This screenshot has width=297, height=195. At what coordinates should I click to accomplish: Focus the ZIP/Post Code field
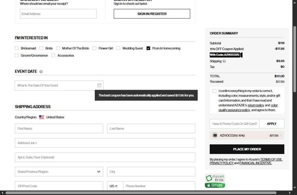(x=59, y=186)
